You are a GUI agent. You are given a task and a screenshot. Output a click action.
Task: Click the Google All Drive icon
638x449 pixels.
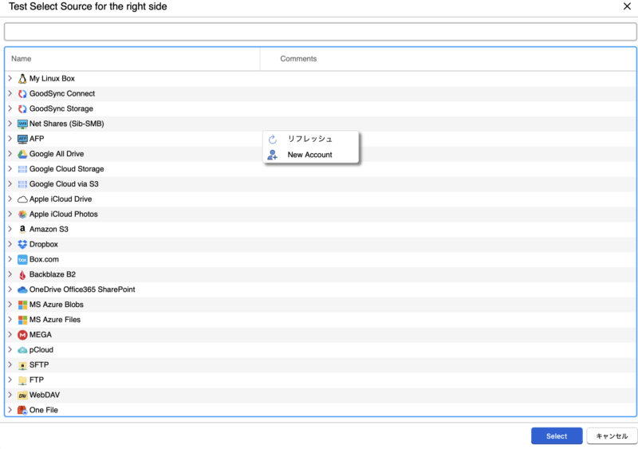click(22, 154)
